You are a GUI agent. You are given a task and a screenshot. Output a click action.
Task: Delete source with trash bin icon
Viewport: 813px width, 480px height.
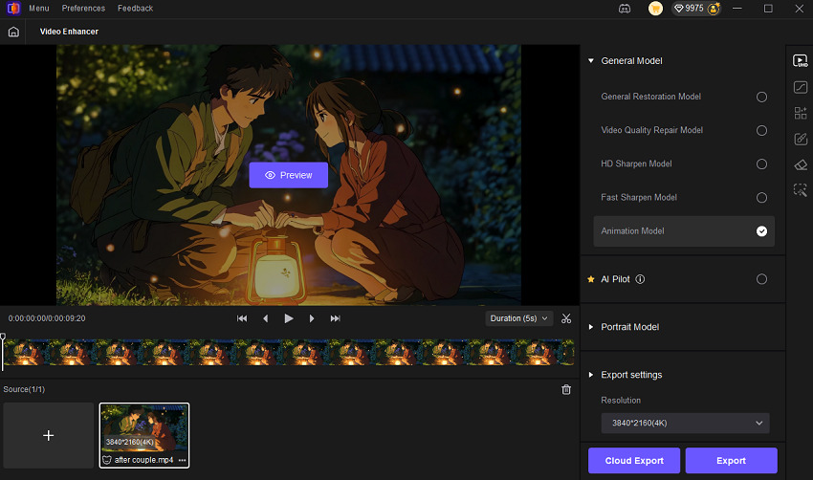[x=566, y=389]
